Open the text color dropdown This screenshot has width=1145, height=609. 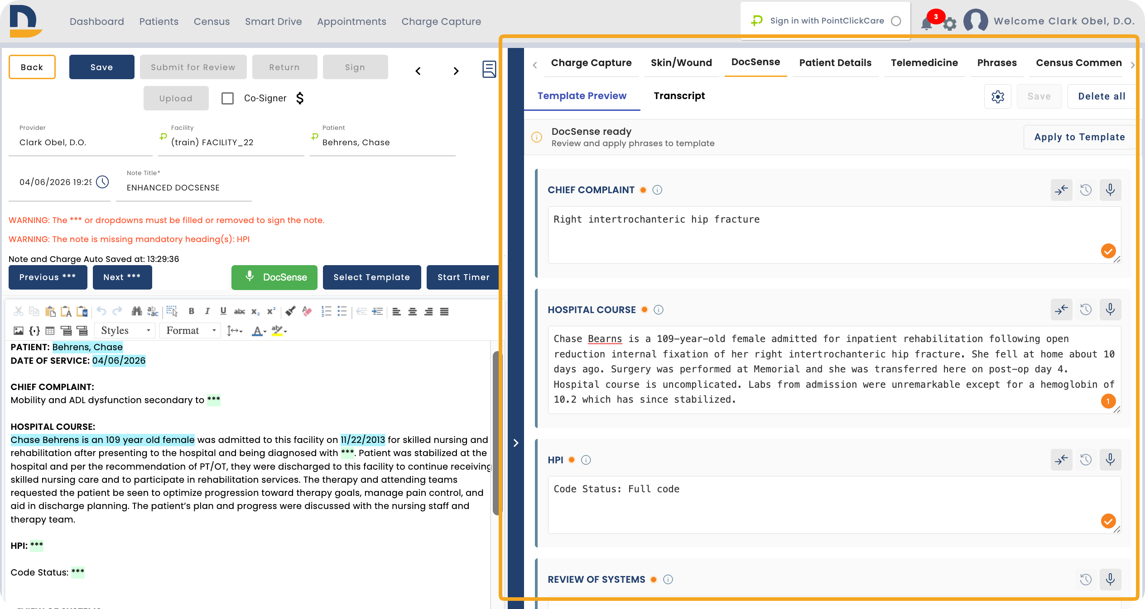pyautogui.click(x=259, y=331)
